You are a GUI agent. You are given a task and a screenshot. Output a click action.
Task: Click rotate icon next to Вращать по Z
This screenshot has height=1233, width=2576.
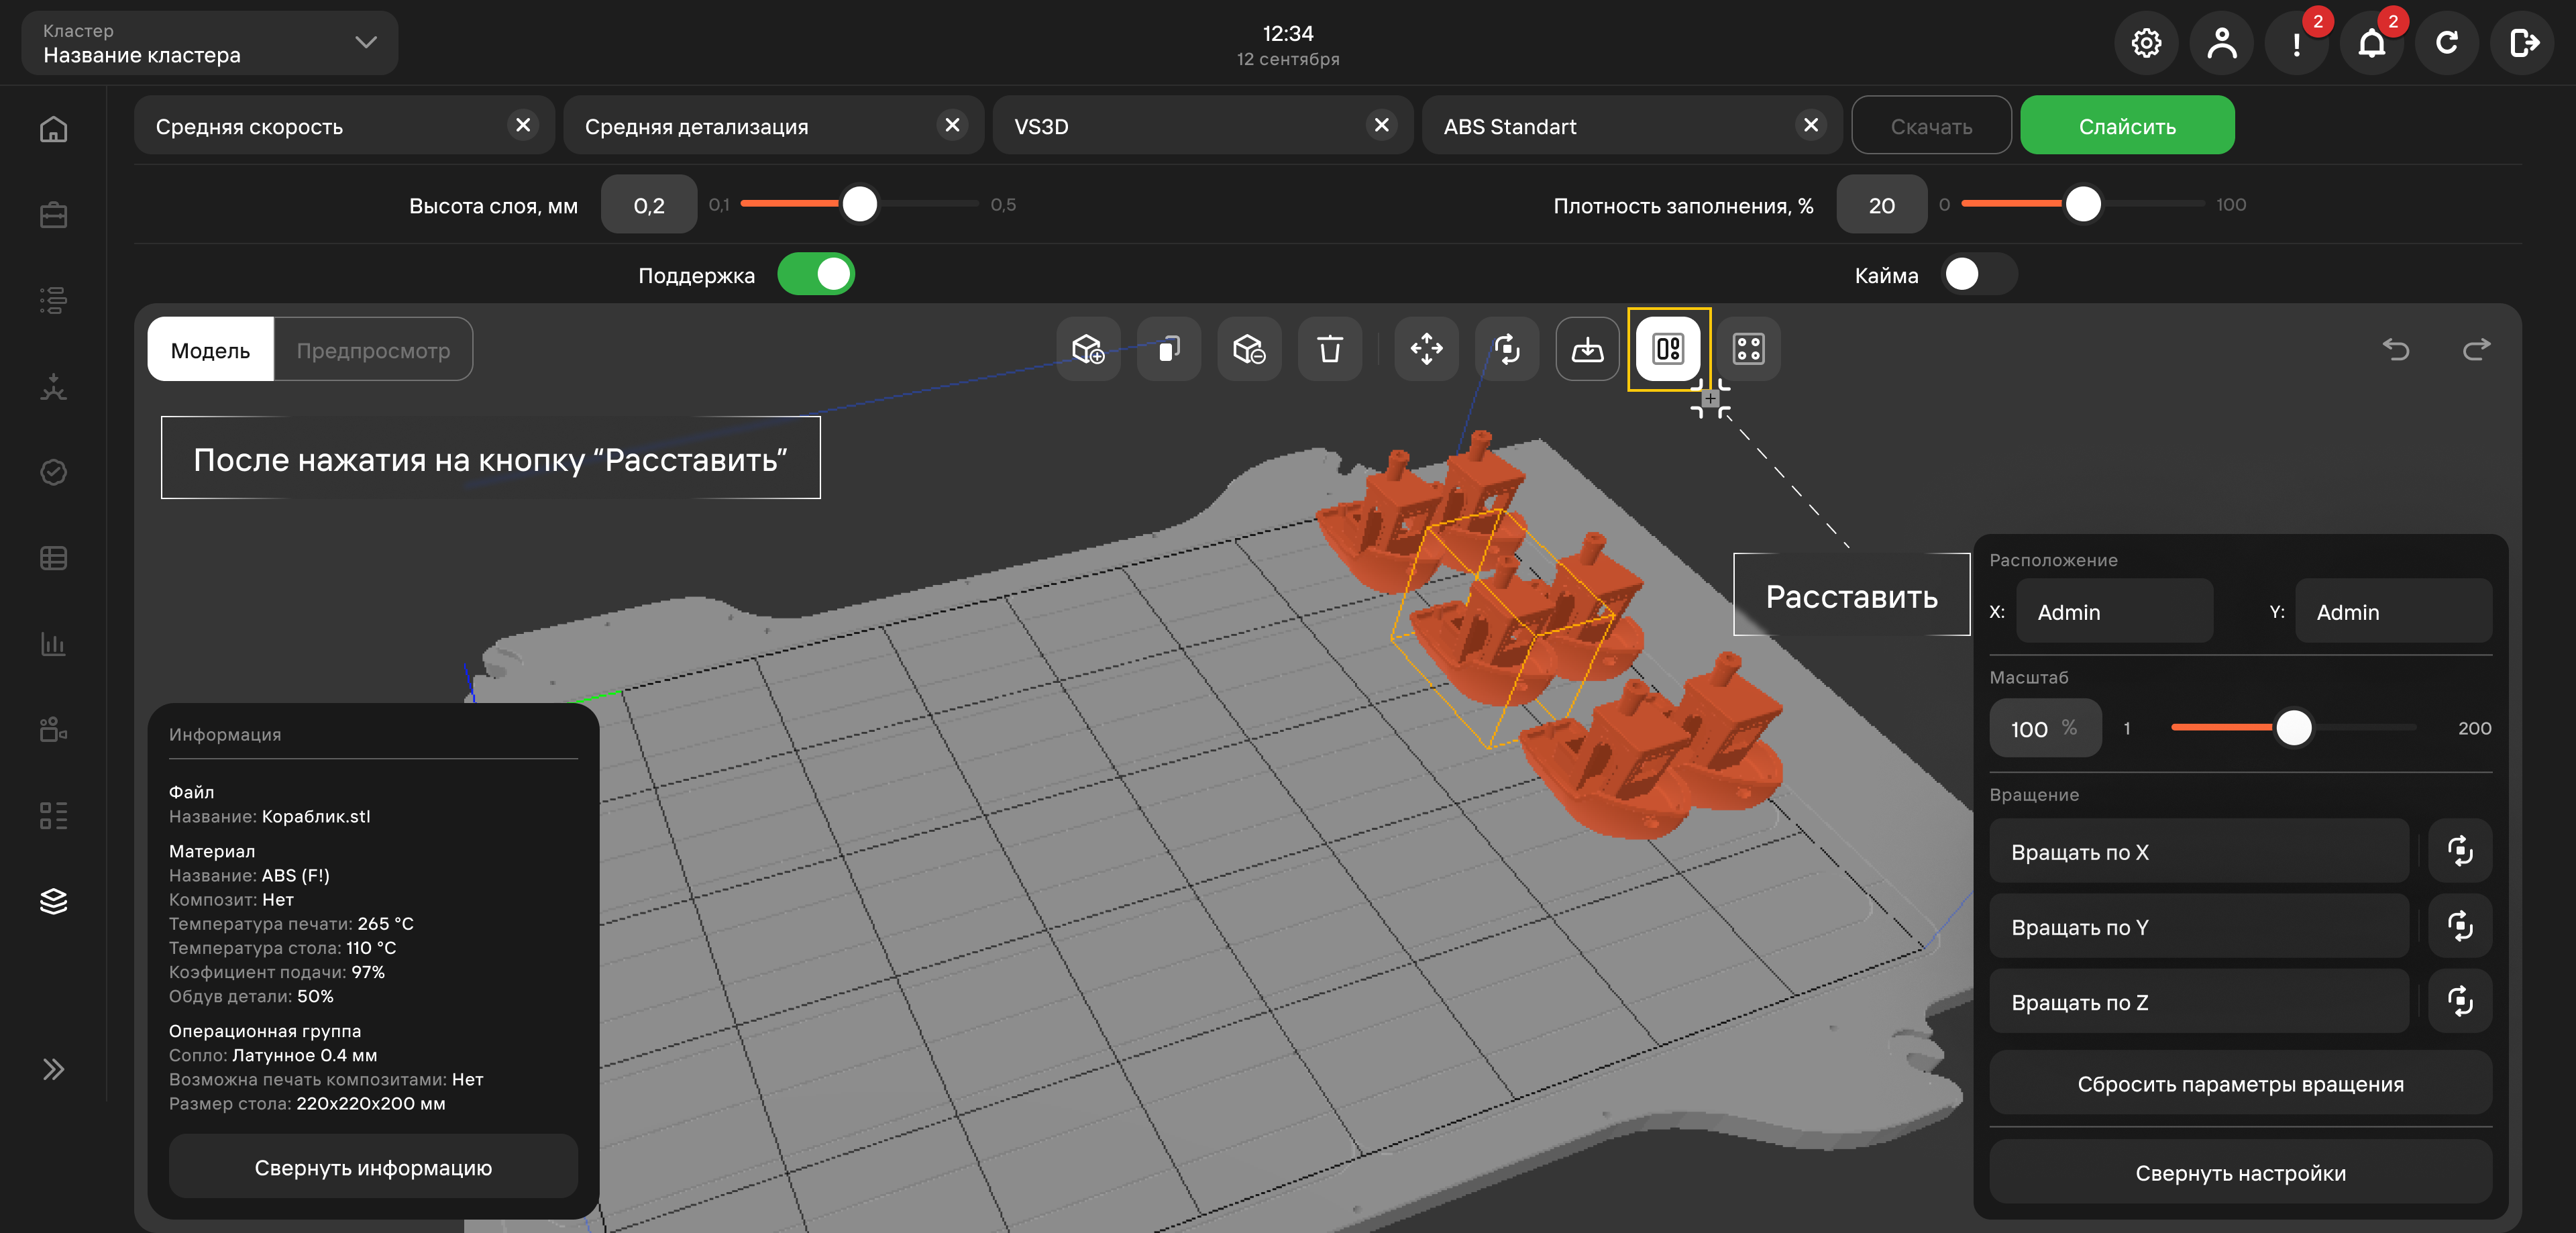click(2460, 1001)
